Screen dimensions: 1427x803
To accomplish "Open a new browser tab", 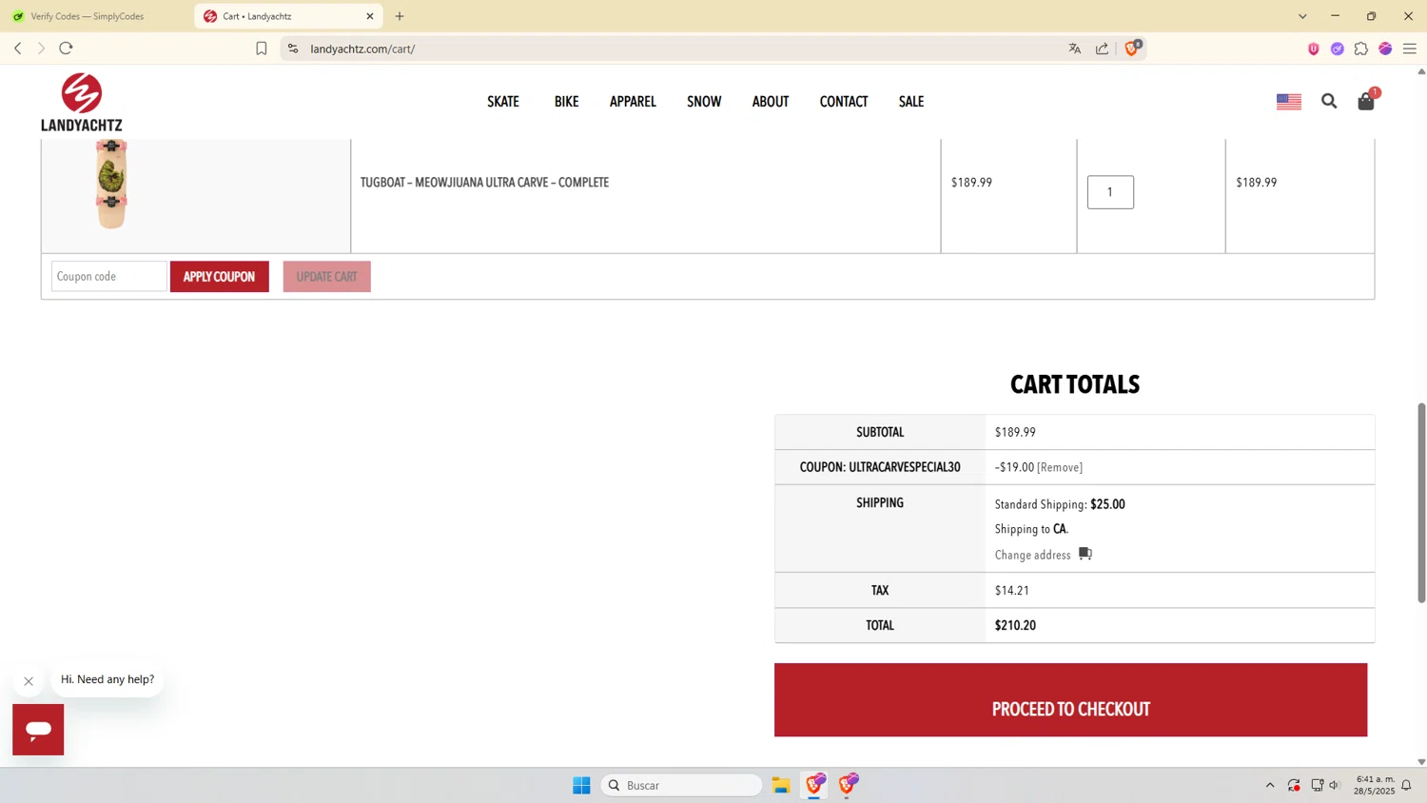I will (x=400, y=16).
